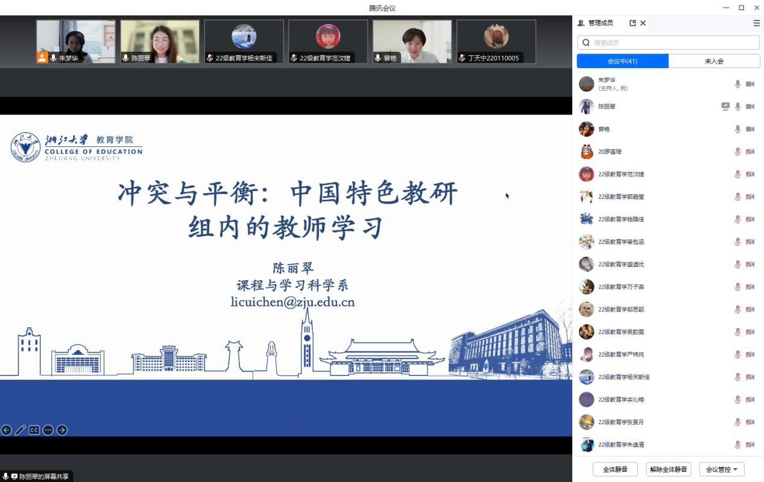Pop out the 管理成员 panel

(x=633, y=23)
